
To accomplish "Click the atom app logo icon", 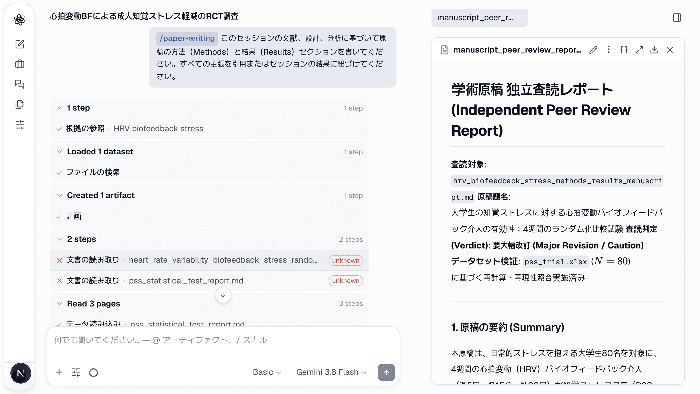I will pyautogui.click(x=20, y=20).
